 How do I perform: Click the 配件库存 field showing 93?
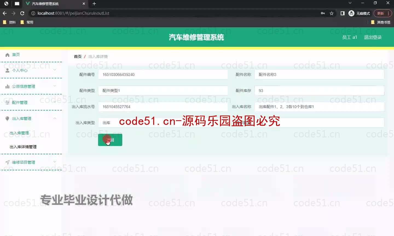[x=319, y=91]
